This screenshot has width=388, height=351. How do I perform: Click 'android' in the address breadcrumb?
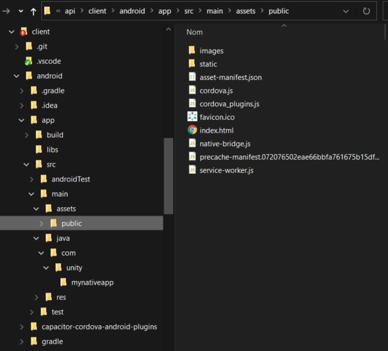(x=131, y=11)
